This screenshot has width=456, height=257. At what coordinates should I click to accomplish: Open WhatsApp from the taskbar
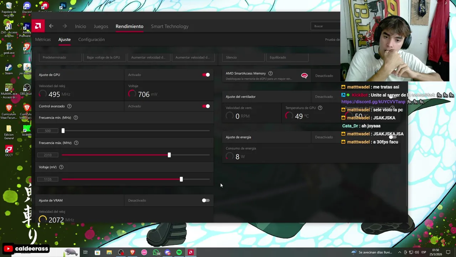pos(156,252)
